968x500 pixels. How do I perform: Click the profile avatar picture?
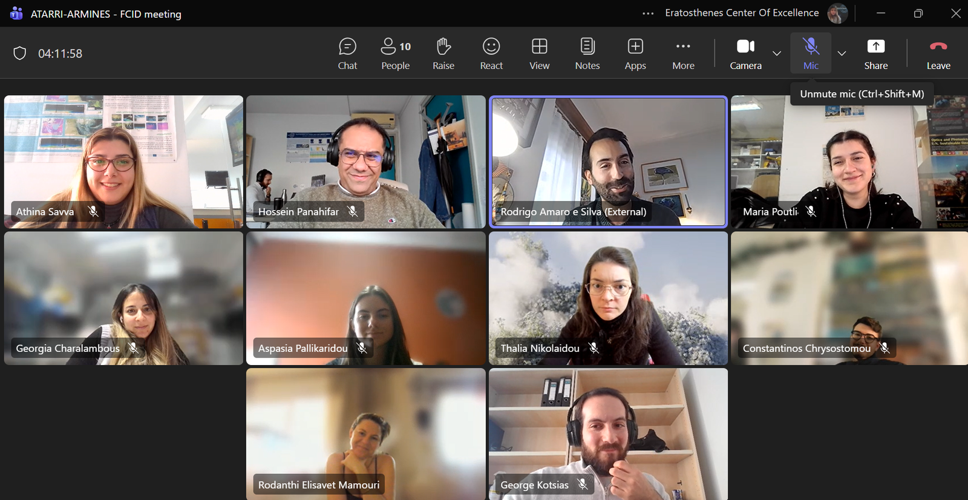coord(837,13)
